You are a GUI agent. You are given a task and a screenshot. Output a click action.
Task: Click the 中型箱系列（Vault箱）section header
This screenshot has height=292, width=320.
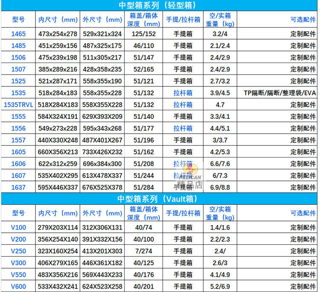click(159, 199)
